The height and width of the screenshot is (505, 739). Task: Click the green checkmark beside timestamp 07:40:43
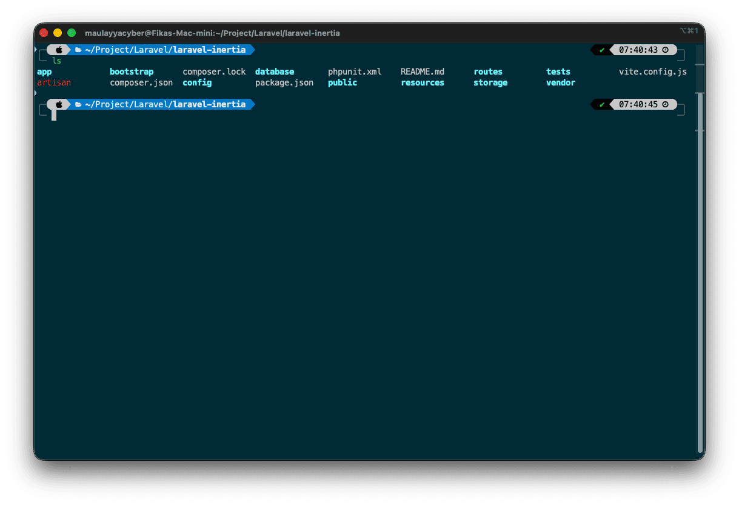[601, 49]
